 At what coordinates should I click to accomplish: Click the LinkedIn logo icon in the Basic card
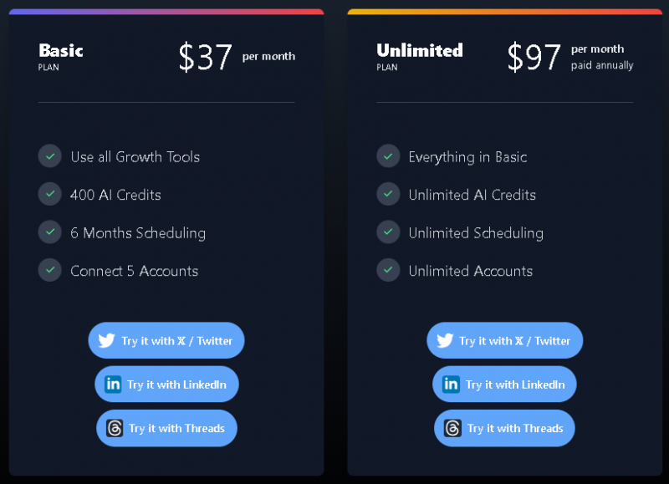114,384
